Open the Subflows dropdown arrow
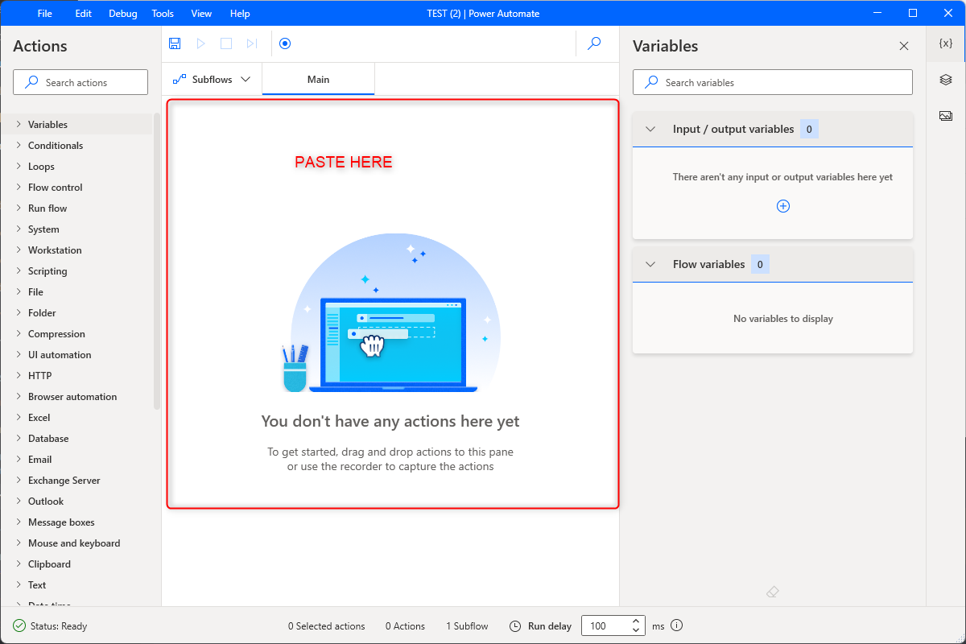The width and height of the screenshot is (966, 644). 246,79
